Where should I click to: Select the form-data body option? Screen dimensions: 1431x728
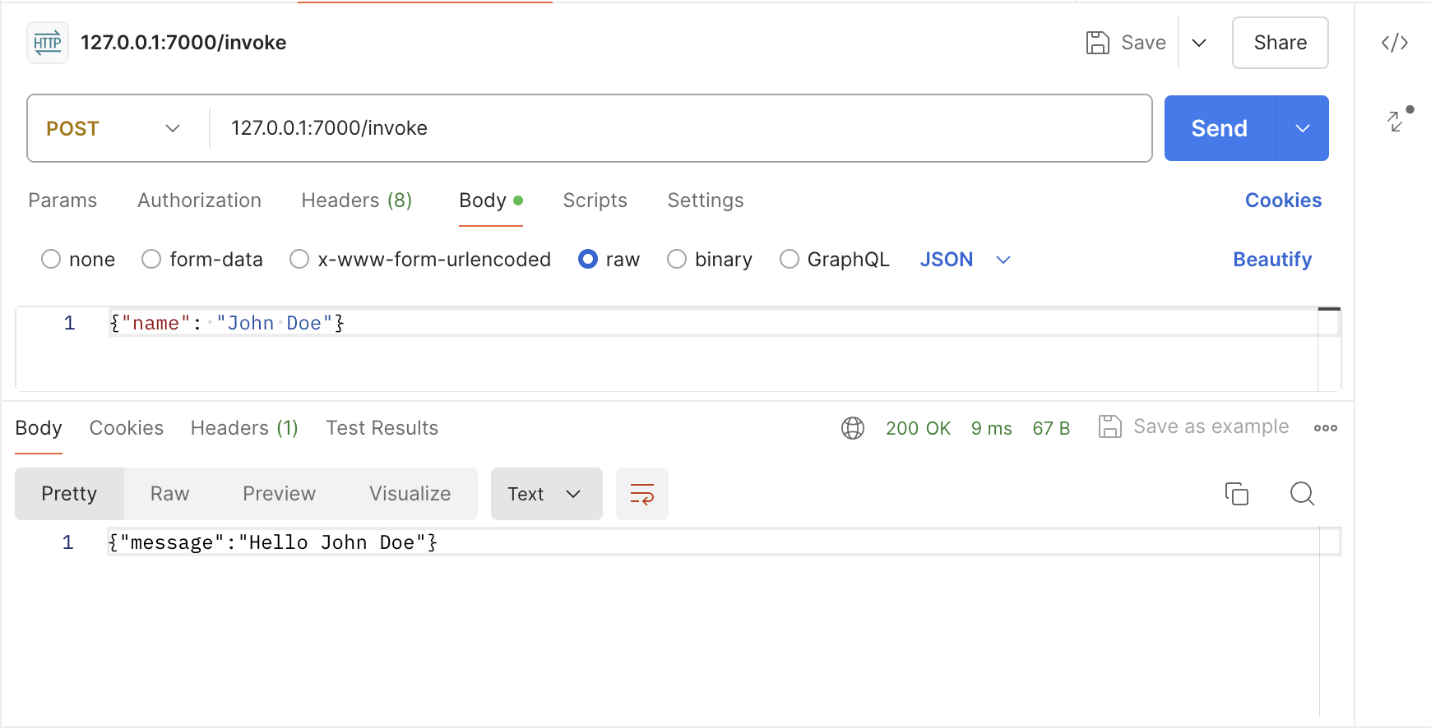click(151, 260)
